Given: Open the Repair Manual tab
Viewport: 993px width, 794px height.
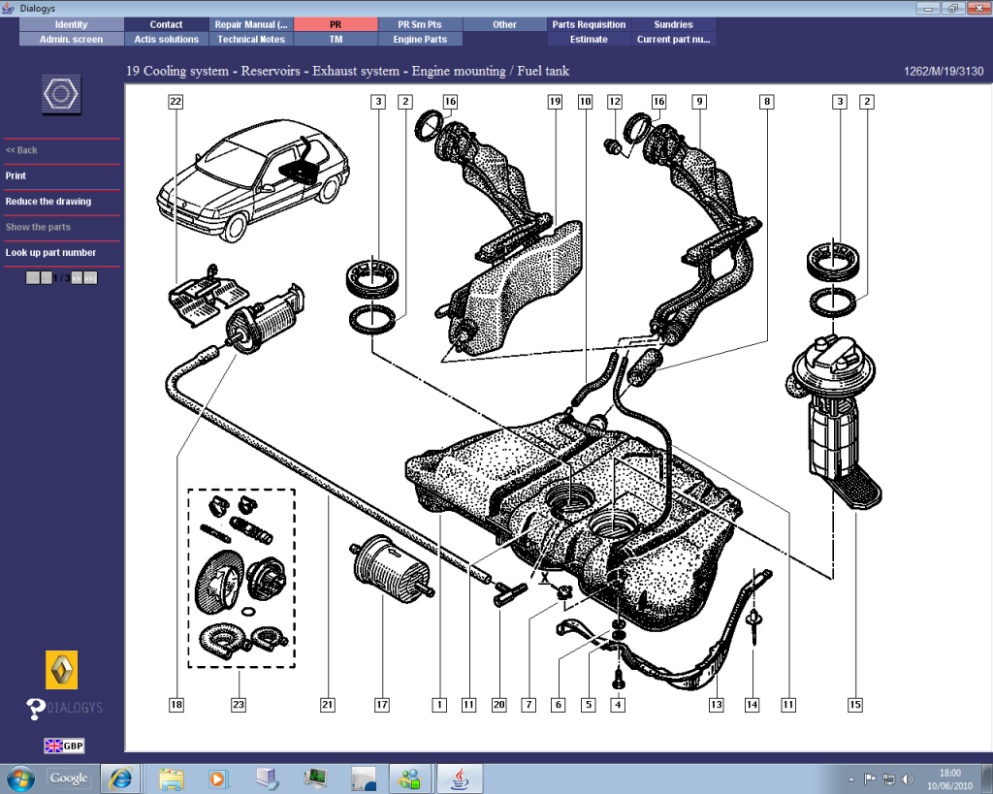Looking at the screenshot, I should 251,24.
